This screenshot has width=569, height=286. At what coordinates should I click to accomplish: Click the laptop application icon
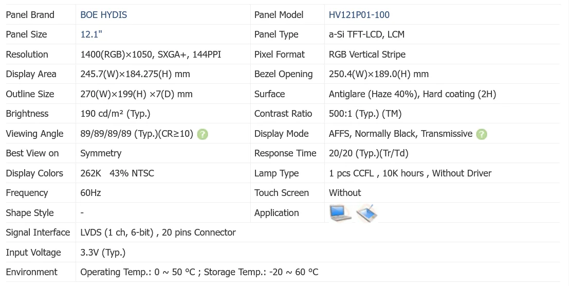[x=340, y=213]
